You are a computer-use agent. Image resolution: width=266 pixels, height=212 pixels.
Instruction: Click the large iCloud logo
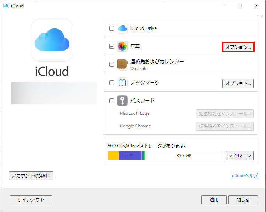pos(52,40)
